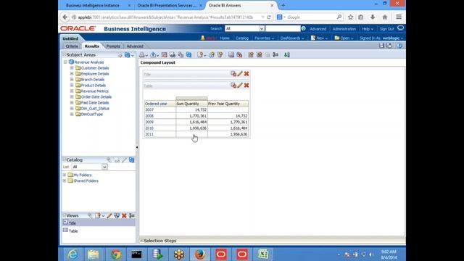The image size is (464, 261).
Task: Edit the Table view with pencil icon
Action: [240, 86]
